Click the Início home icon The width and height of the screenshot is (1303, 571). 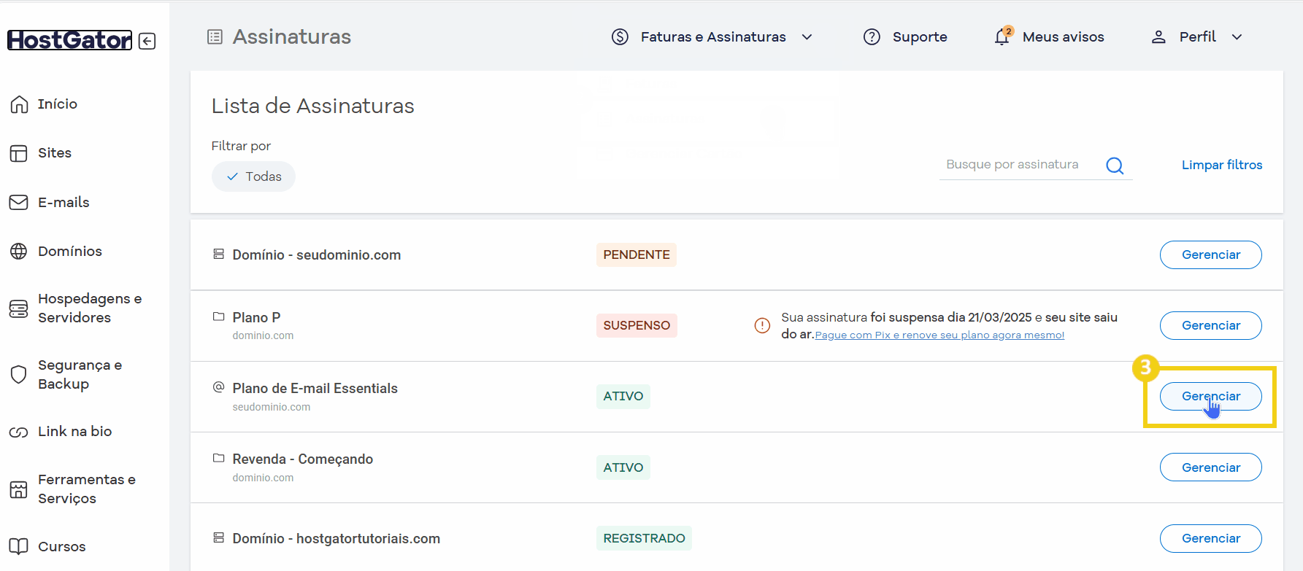19,104
